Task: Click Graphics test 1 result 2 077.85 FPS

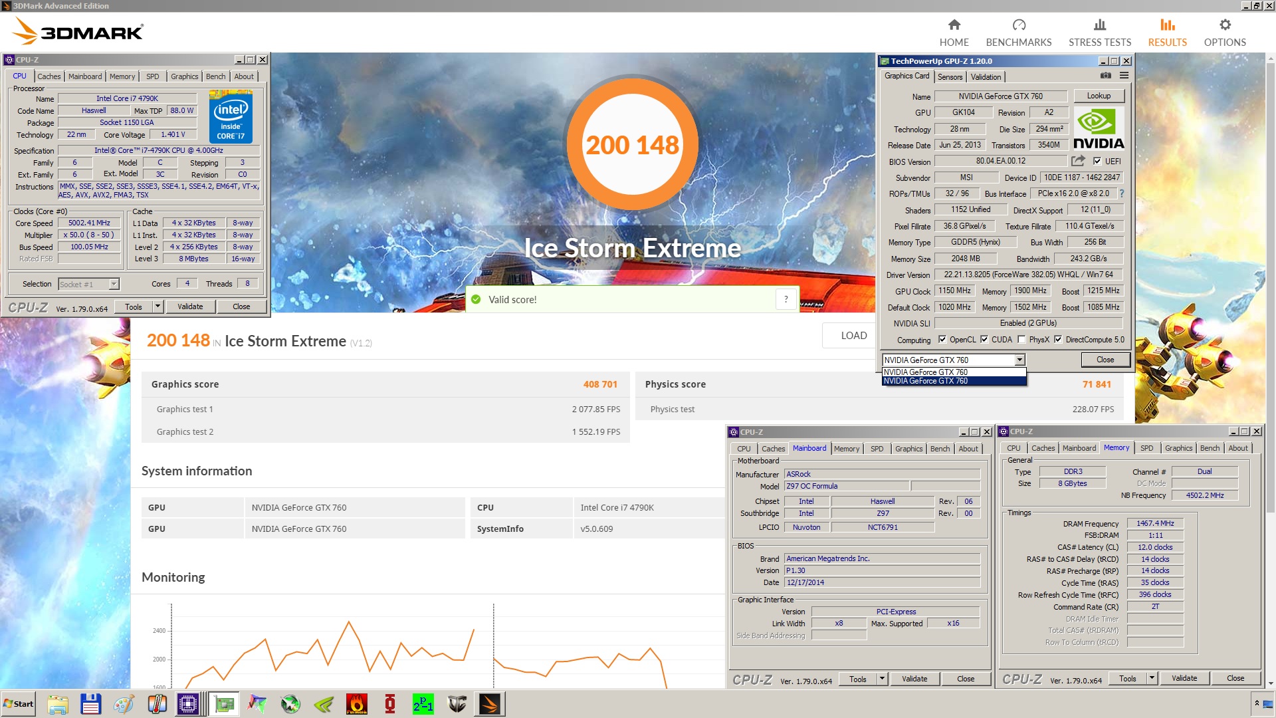Action: click(595, 410)
